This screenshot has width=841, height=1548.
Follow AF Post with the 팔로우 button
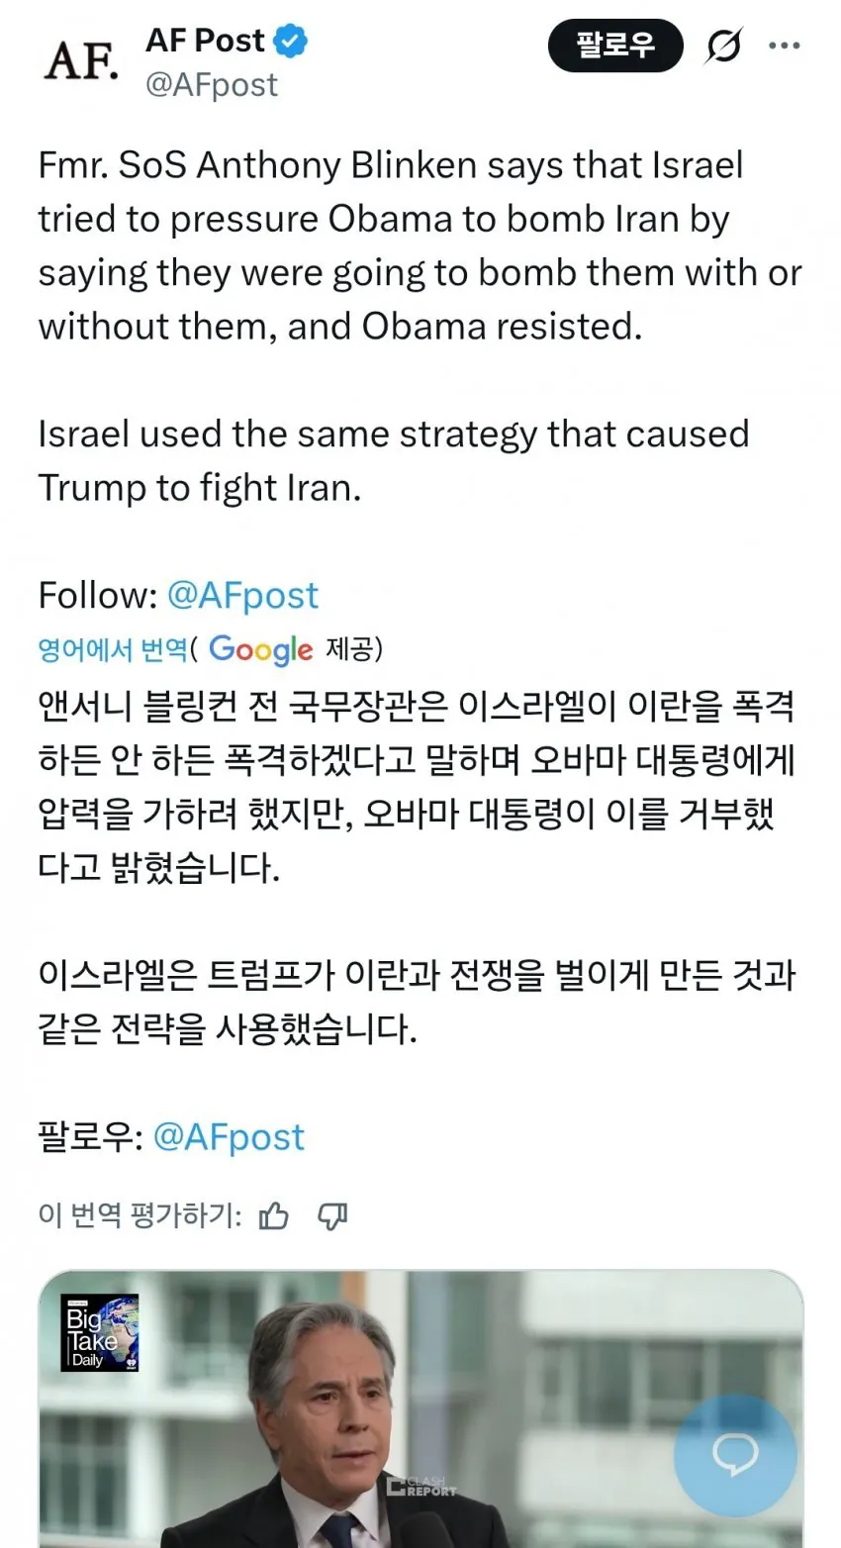[615, 46]
